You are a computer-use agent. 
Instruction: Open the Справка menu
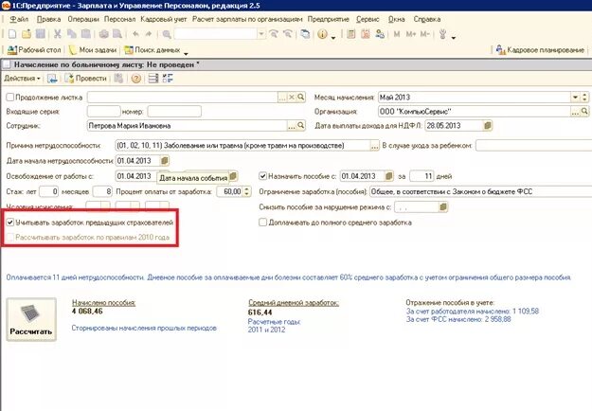tap(426, 19)
